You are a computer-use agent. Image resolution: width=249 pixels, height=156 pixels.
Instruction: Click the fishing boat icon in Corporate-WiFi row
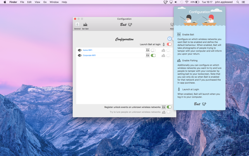tap(163, 55)
